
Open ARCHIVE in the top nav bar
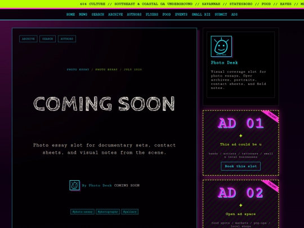click(x=115, y=14)
